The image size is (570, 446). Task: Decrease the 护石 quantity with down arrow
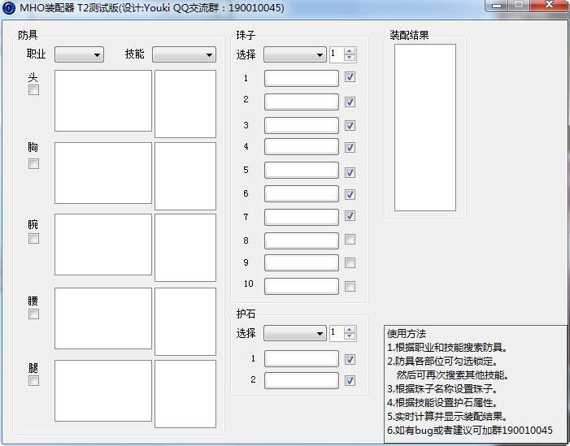[350, 337]
